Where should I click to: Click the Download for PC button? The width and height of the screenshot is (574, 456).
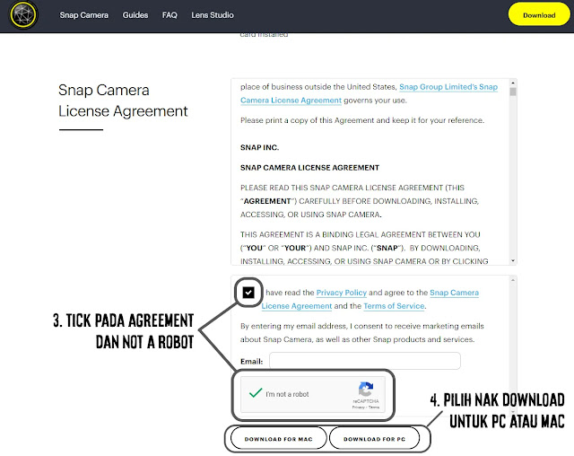pyautogui.click(x=374, y=438)
